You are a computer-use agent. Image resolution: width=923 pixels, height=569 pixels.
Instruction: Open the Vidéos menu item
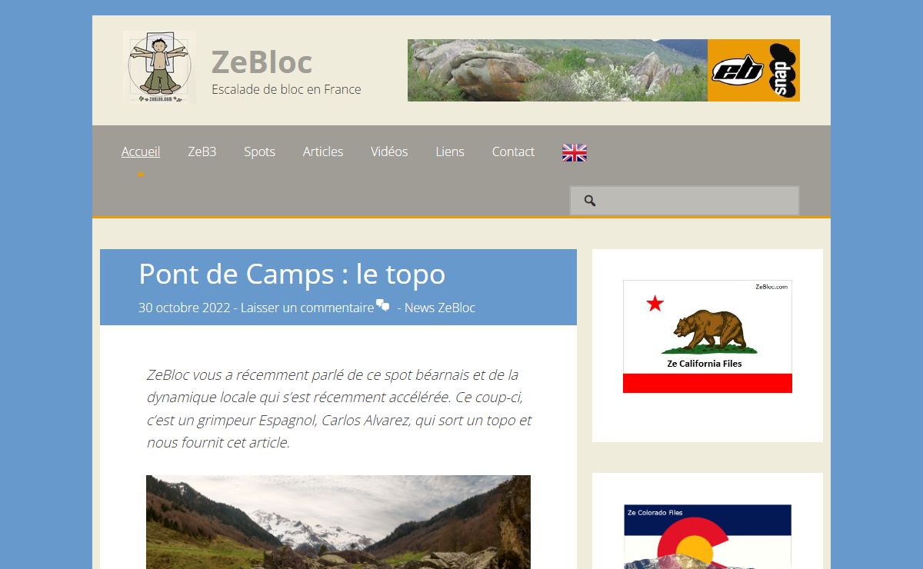coord(389,151)
